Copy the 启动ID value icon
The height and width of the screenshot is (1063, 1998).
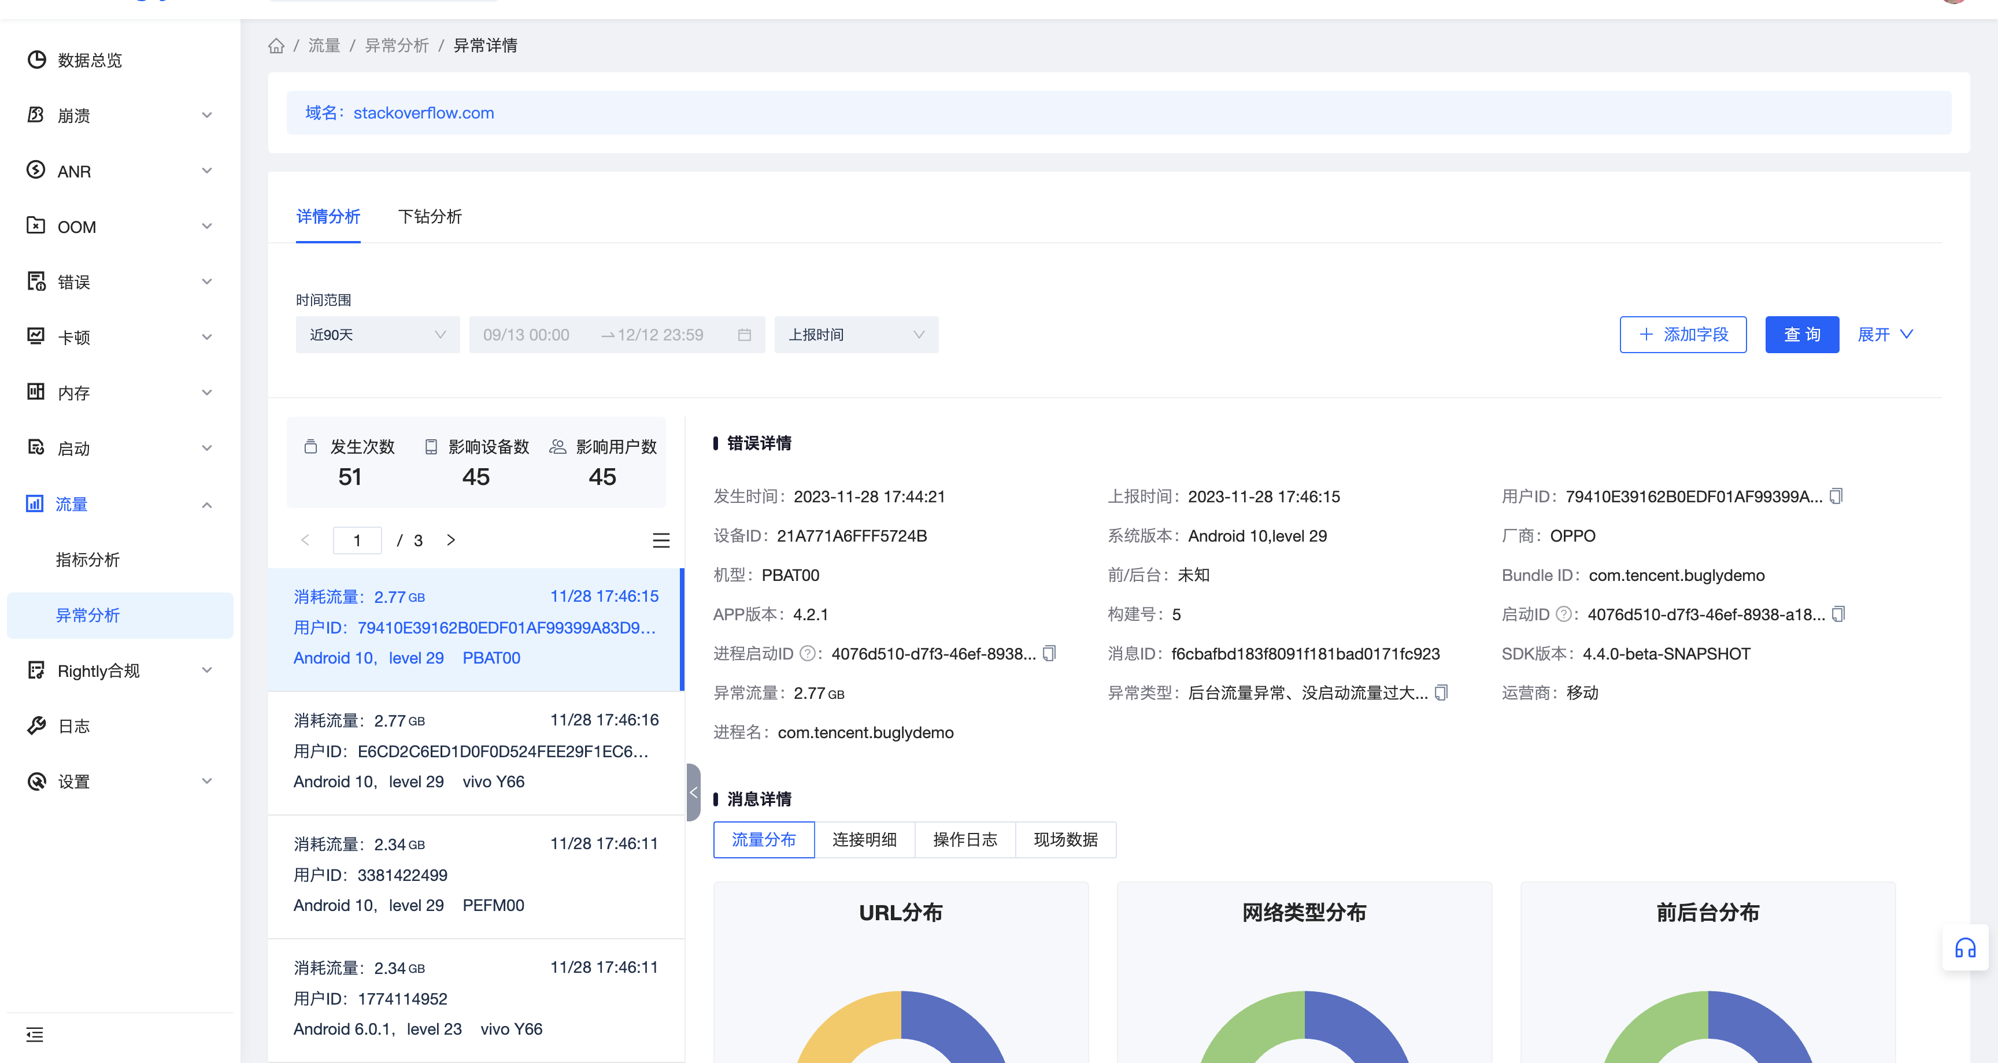pos(1837,614)
